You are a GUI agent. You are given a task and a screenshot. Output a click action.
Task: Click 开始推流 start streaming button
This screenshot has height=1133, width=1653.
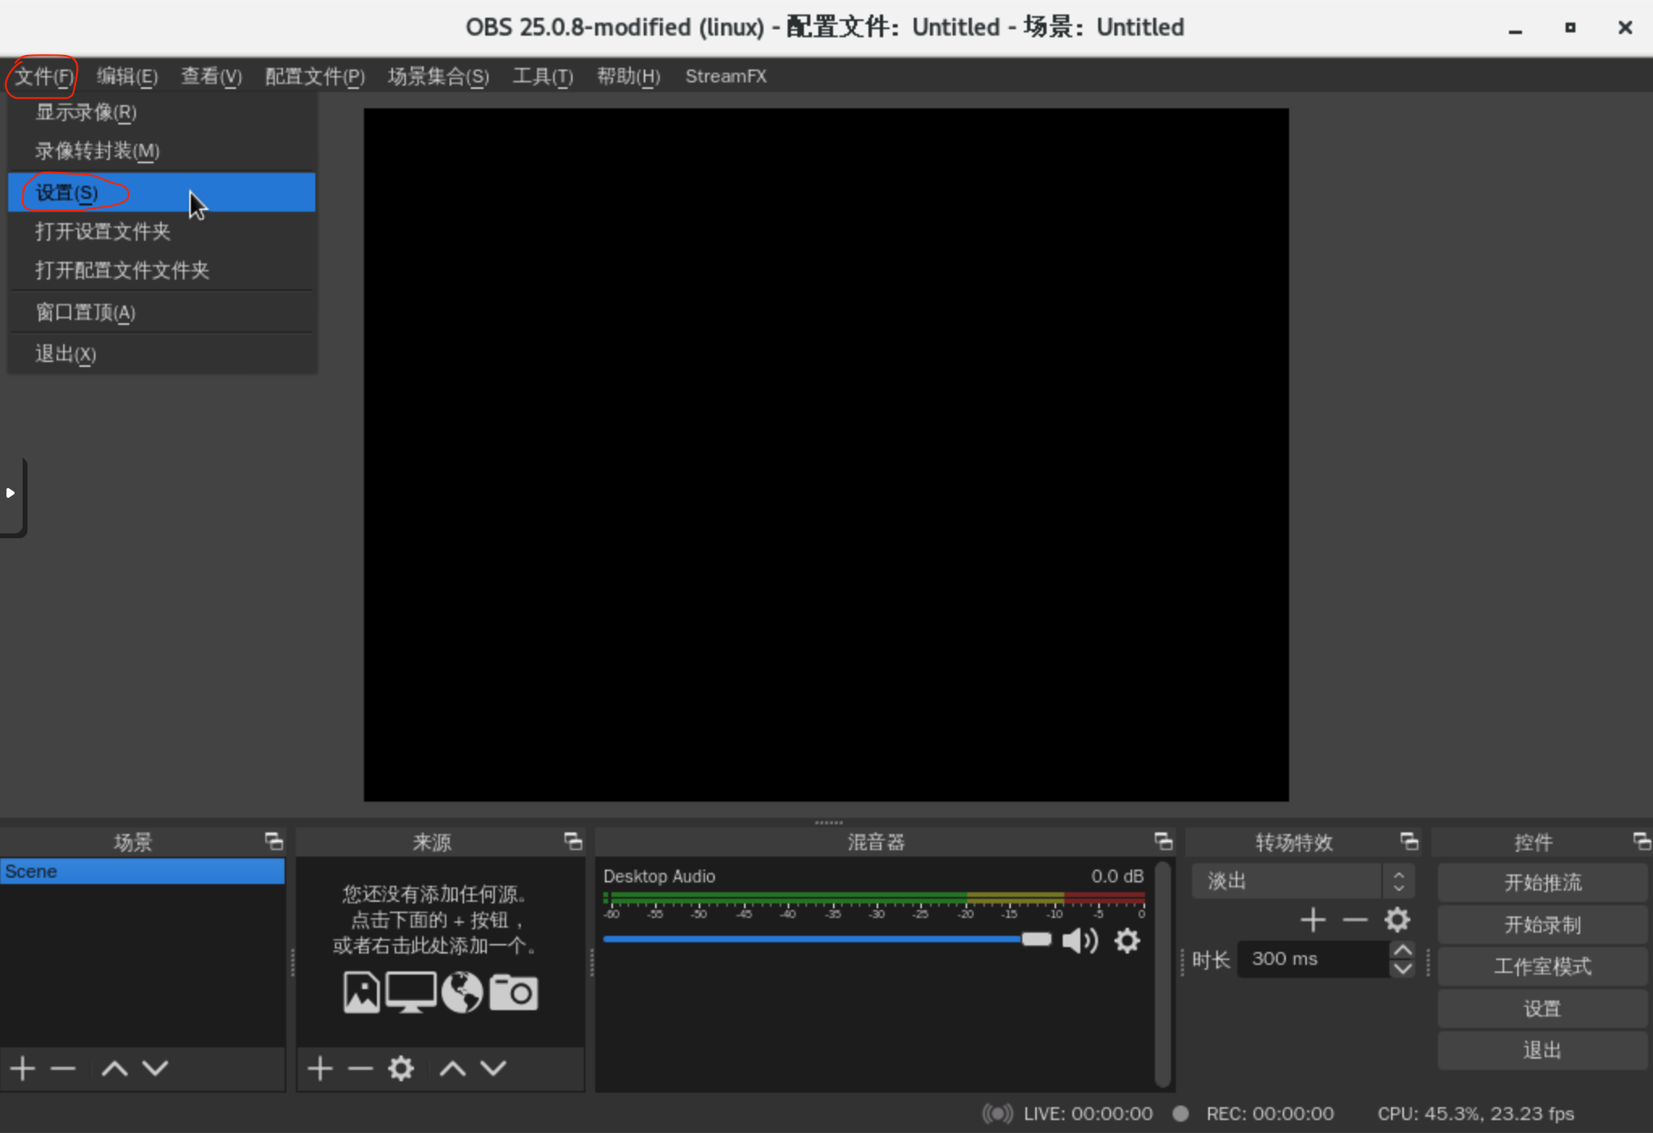1542,882
